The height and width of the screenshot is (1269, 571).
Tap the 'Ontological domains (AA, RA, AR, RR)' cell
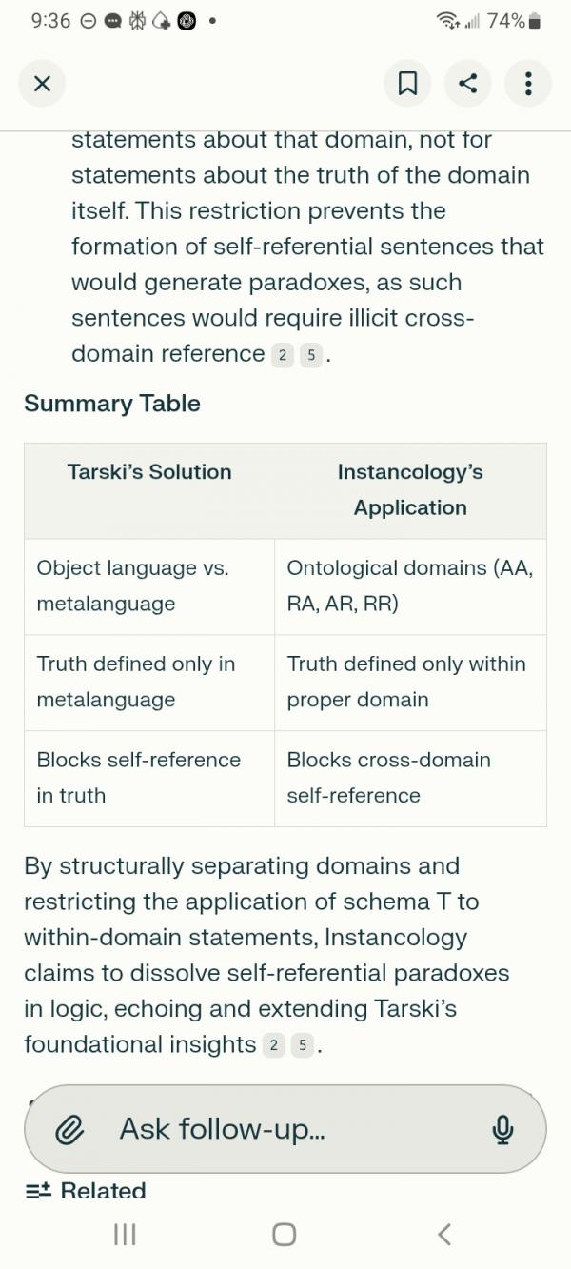410,585
